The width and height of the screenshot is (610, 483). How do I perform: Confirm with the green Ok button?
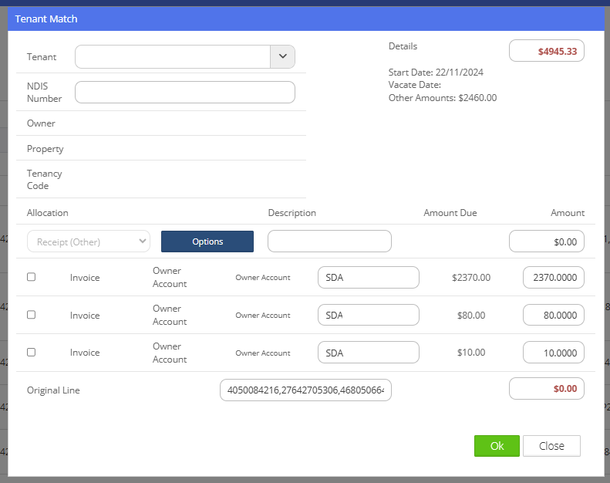click(x=497, y=446)
